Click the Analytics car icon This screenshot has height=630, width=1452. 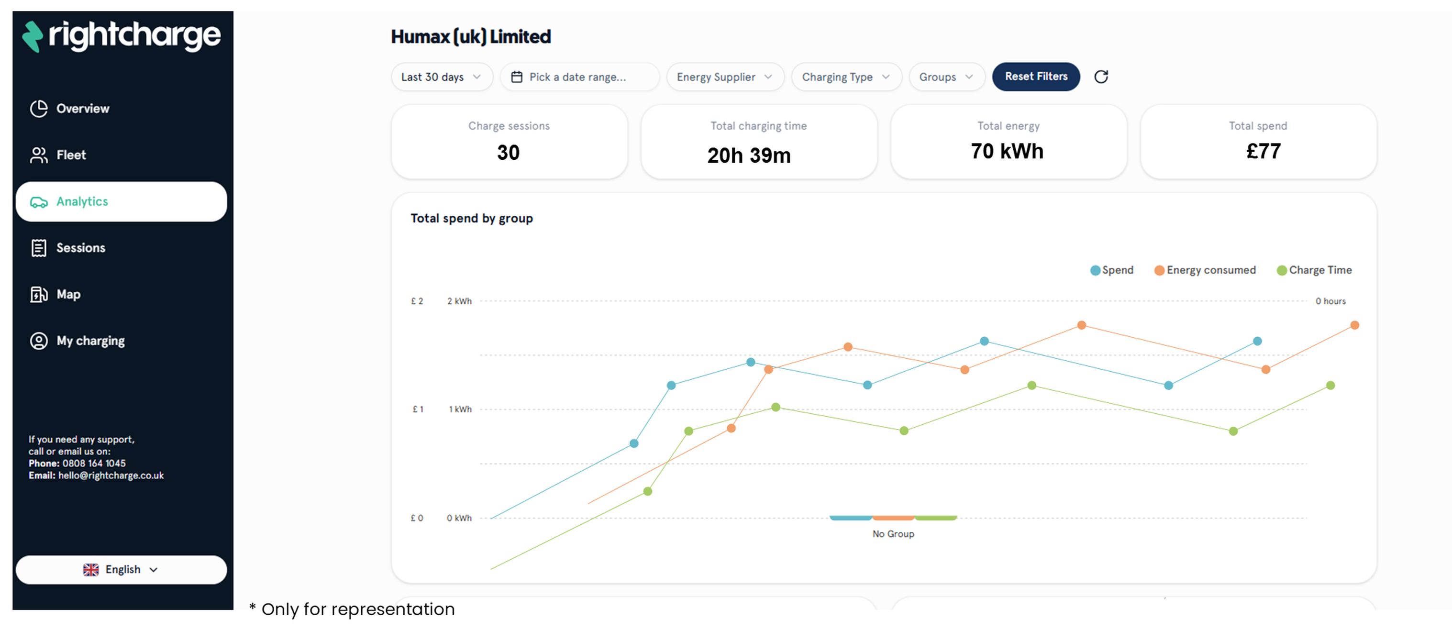38,202
